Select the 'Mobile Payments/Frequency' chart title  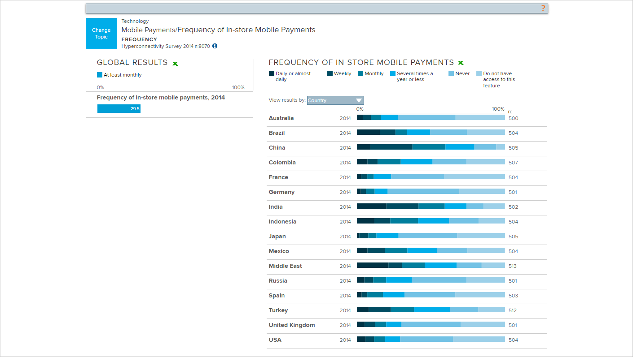[x=219, y=30]
